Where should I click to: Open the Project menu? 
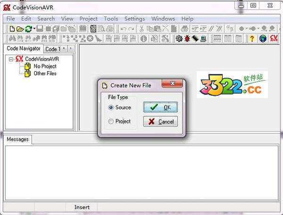point(89,19)
